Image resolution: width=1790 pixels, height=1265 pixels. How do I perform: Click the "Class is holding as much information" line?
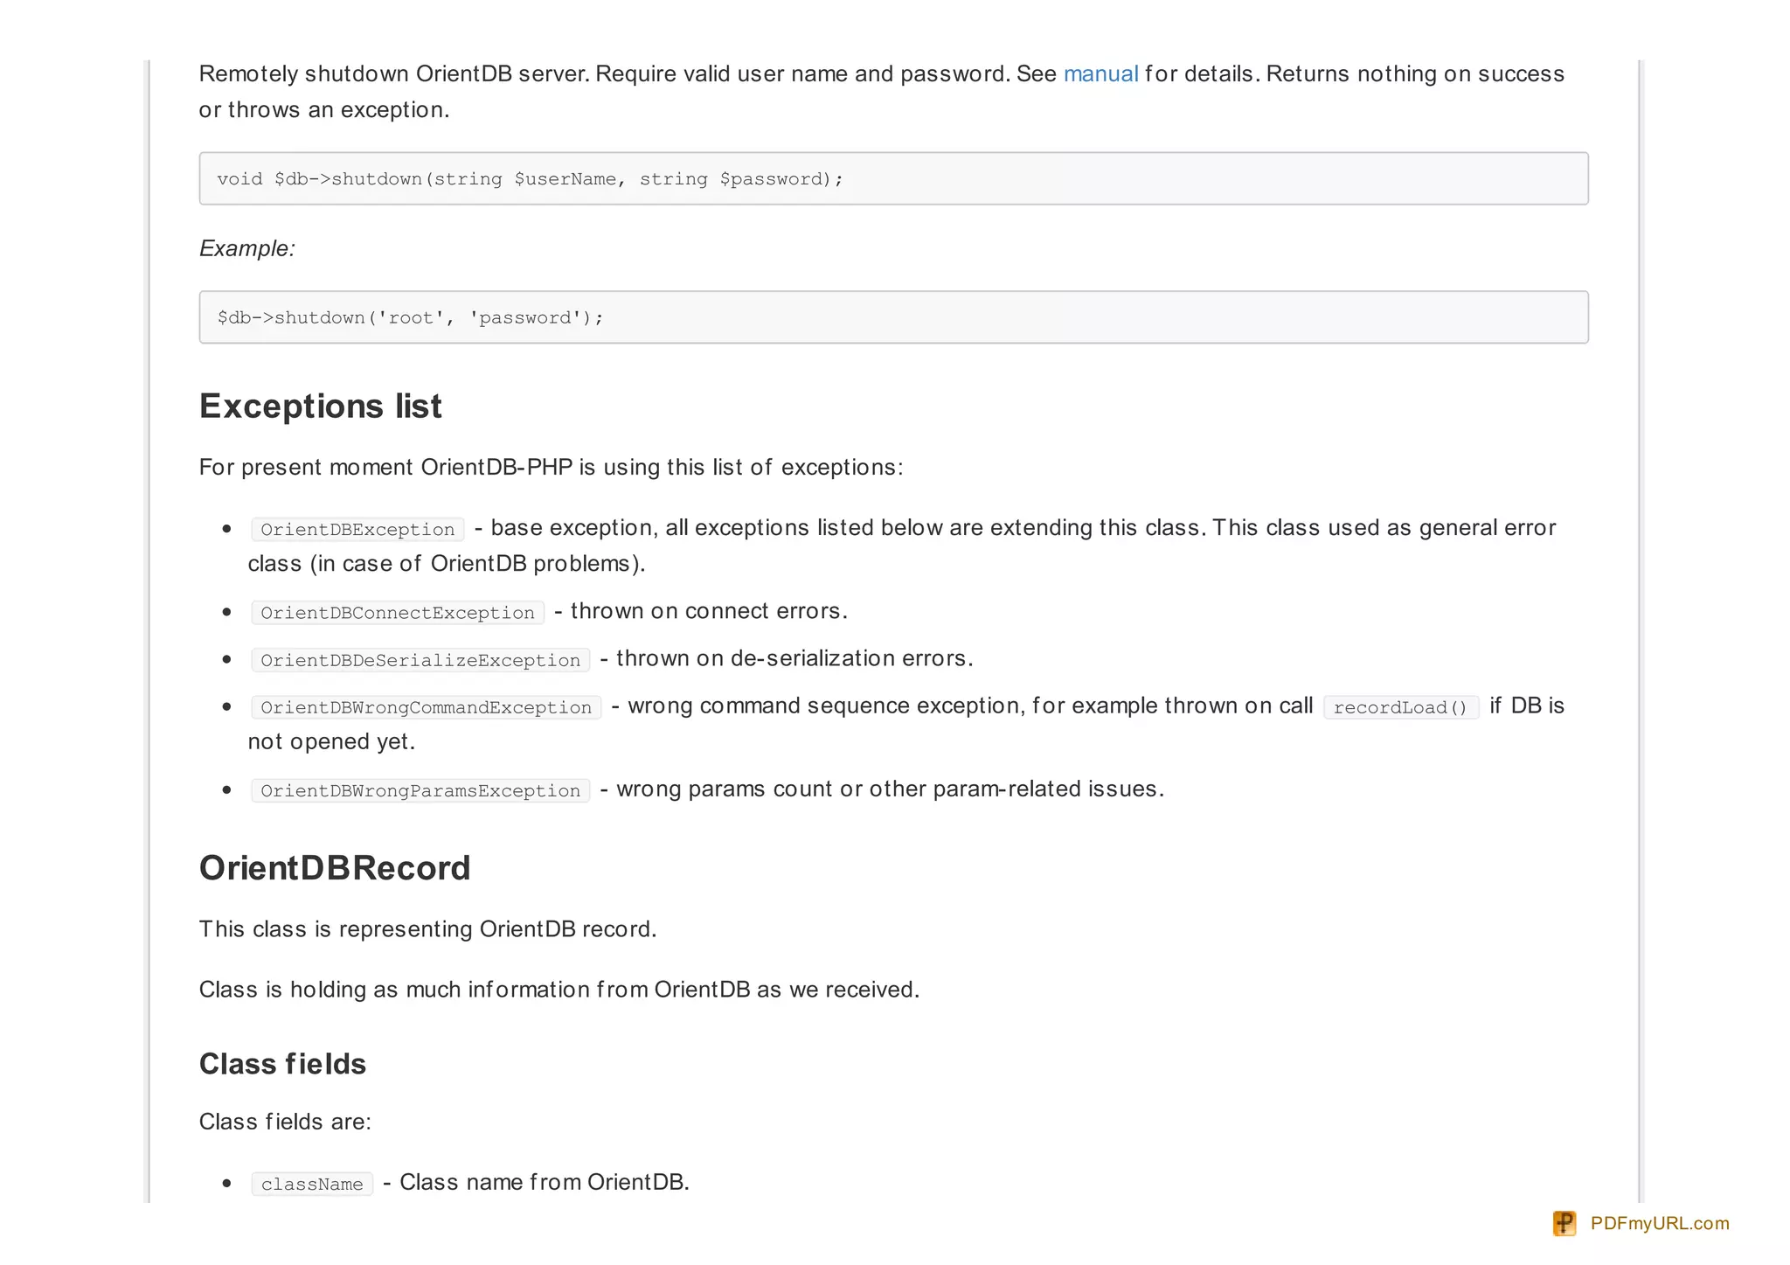pyautogui.click(x=559, y=990)
